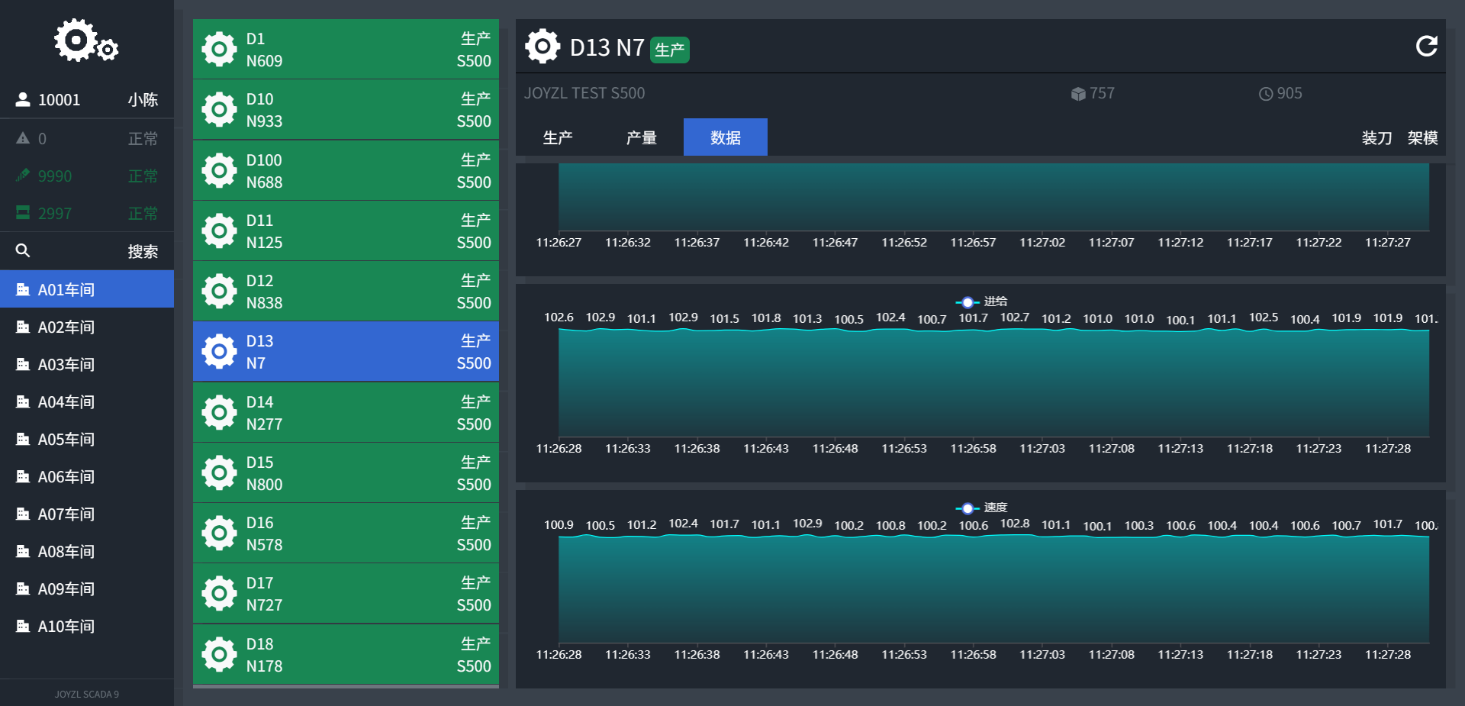Toggle the 进给 legend series marker
Image resolution: width=1465 pixels, height=706 pixels.
point(967,301)
